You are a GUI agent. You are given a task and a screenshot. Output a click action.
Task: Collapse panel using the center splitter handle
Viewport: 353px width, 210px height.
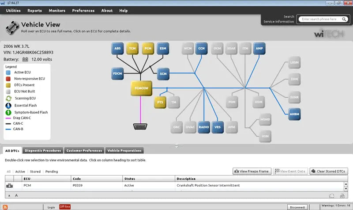click(176, 145)
